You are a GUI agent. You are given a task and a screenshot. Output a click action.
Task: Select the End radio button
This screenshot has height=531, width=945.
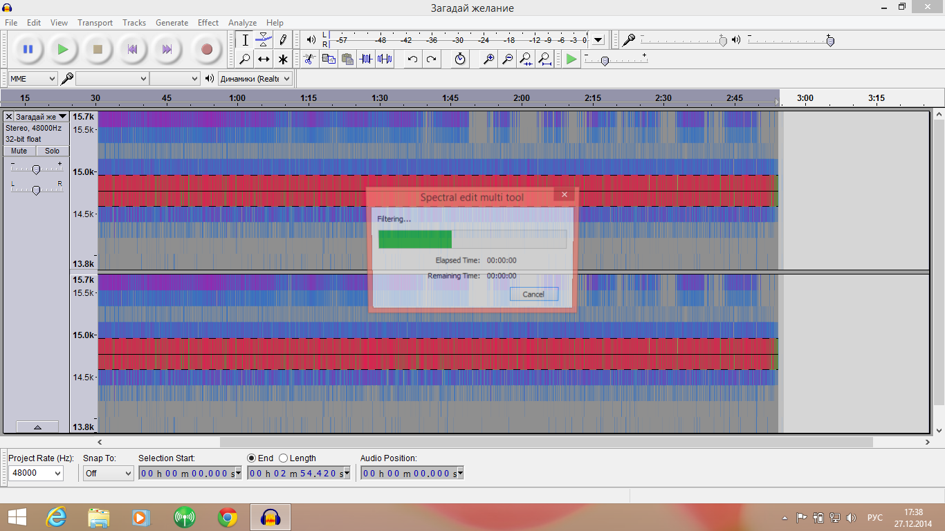(251, 458)
